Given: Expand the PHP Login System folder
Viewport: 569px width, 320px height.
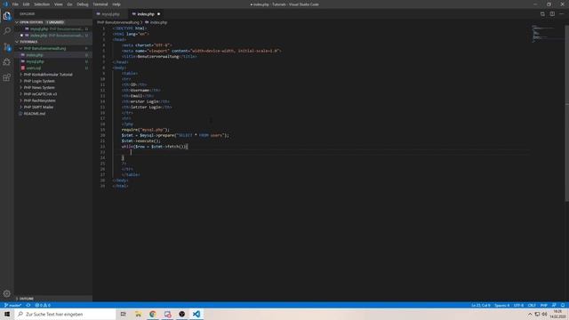Looking at the screenshot, I should click(x=53, y=81).
